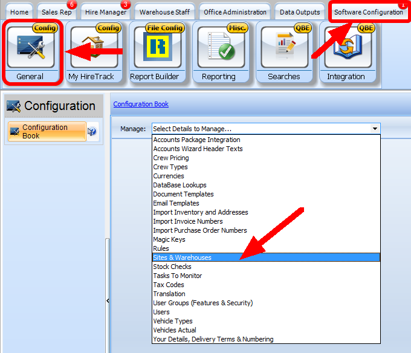Click the help icon beside Configuration Book
The image size is (411, 353).
tap(92, 132)
